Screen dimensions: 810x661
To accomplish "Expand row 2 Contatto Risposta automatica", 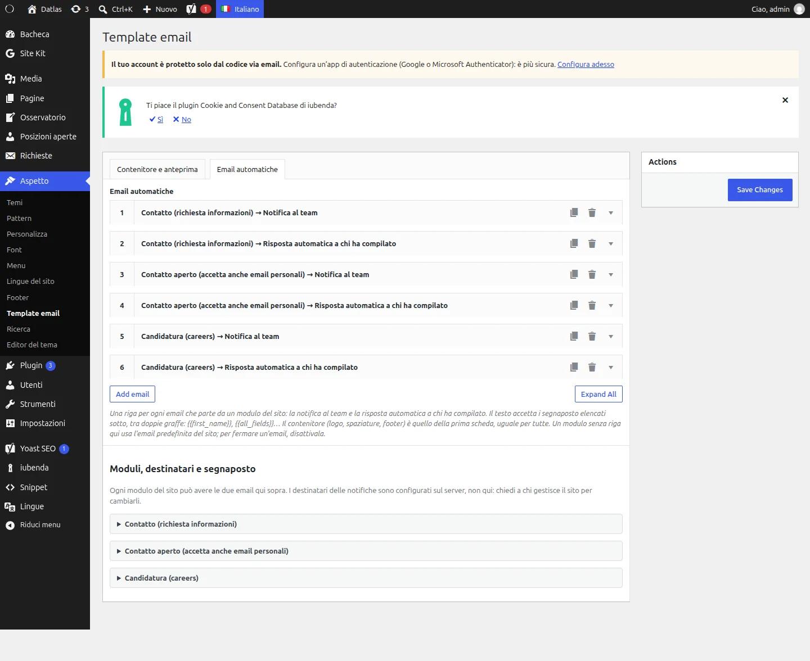I will tap(611, 243).
